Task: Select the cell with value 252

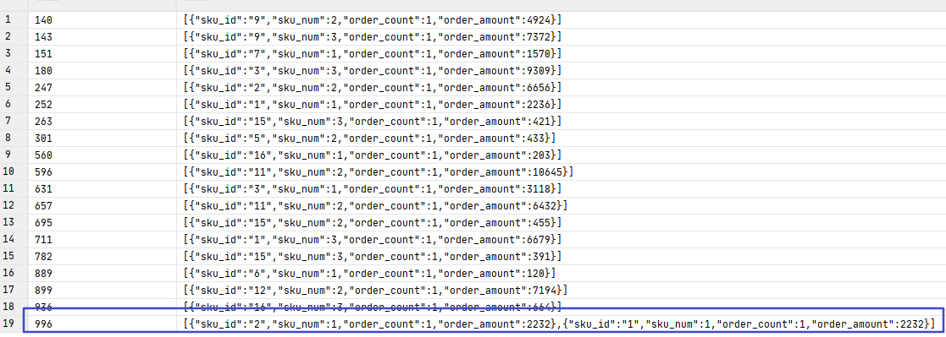Action: point(102,104)
